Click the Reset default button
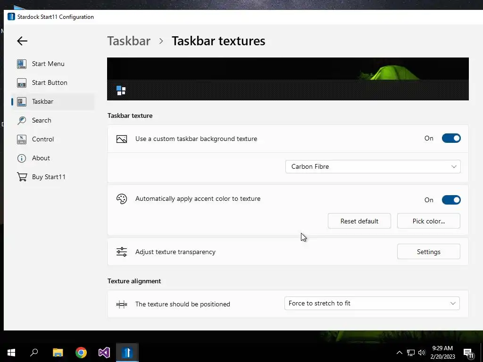Image resolution: width=483 pixels, height=362 pixels. [359, 221]
